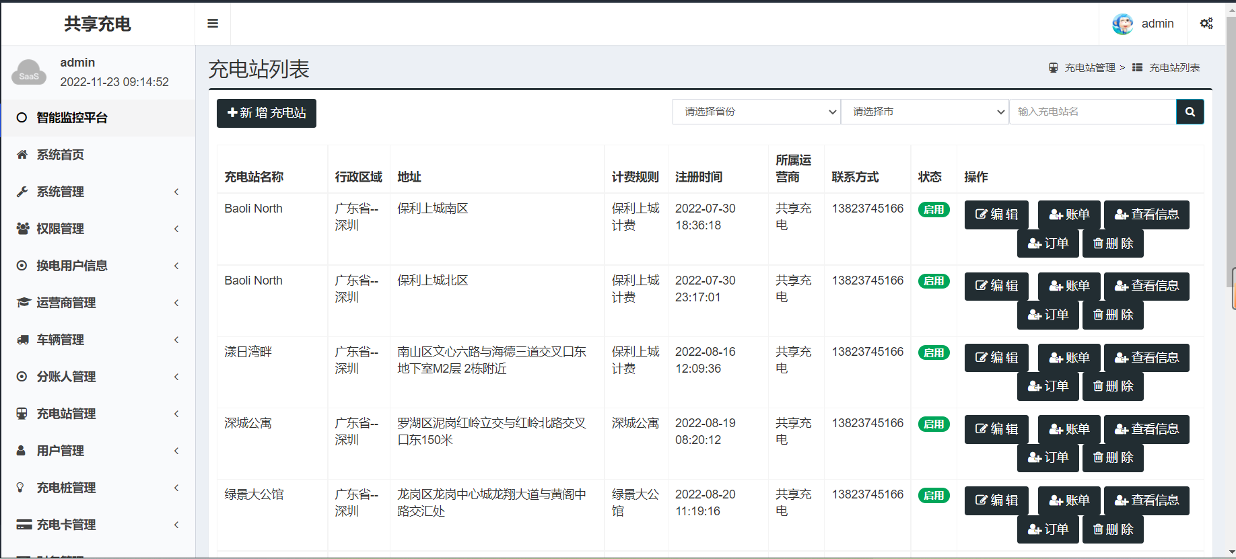
Task: Open 账单 for the 保利上城北区 row
Action: point(1069,287)
